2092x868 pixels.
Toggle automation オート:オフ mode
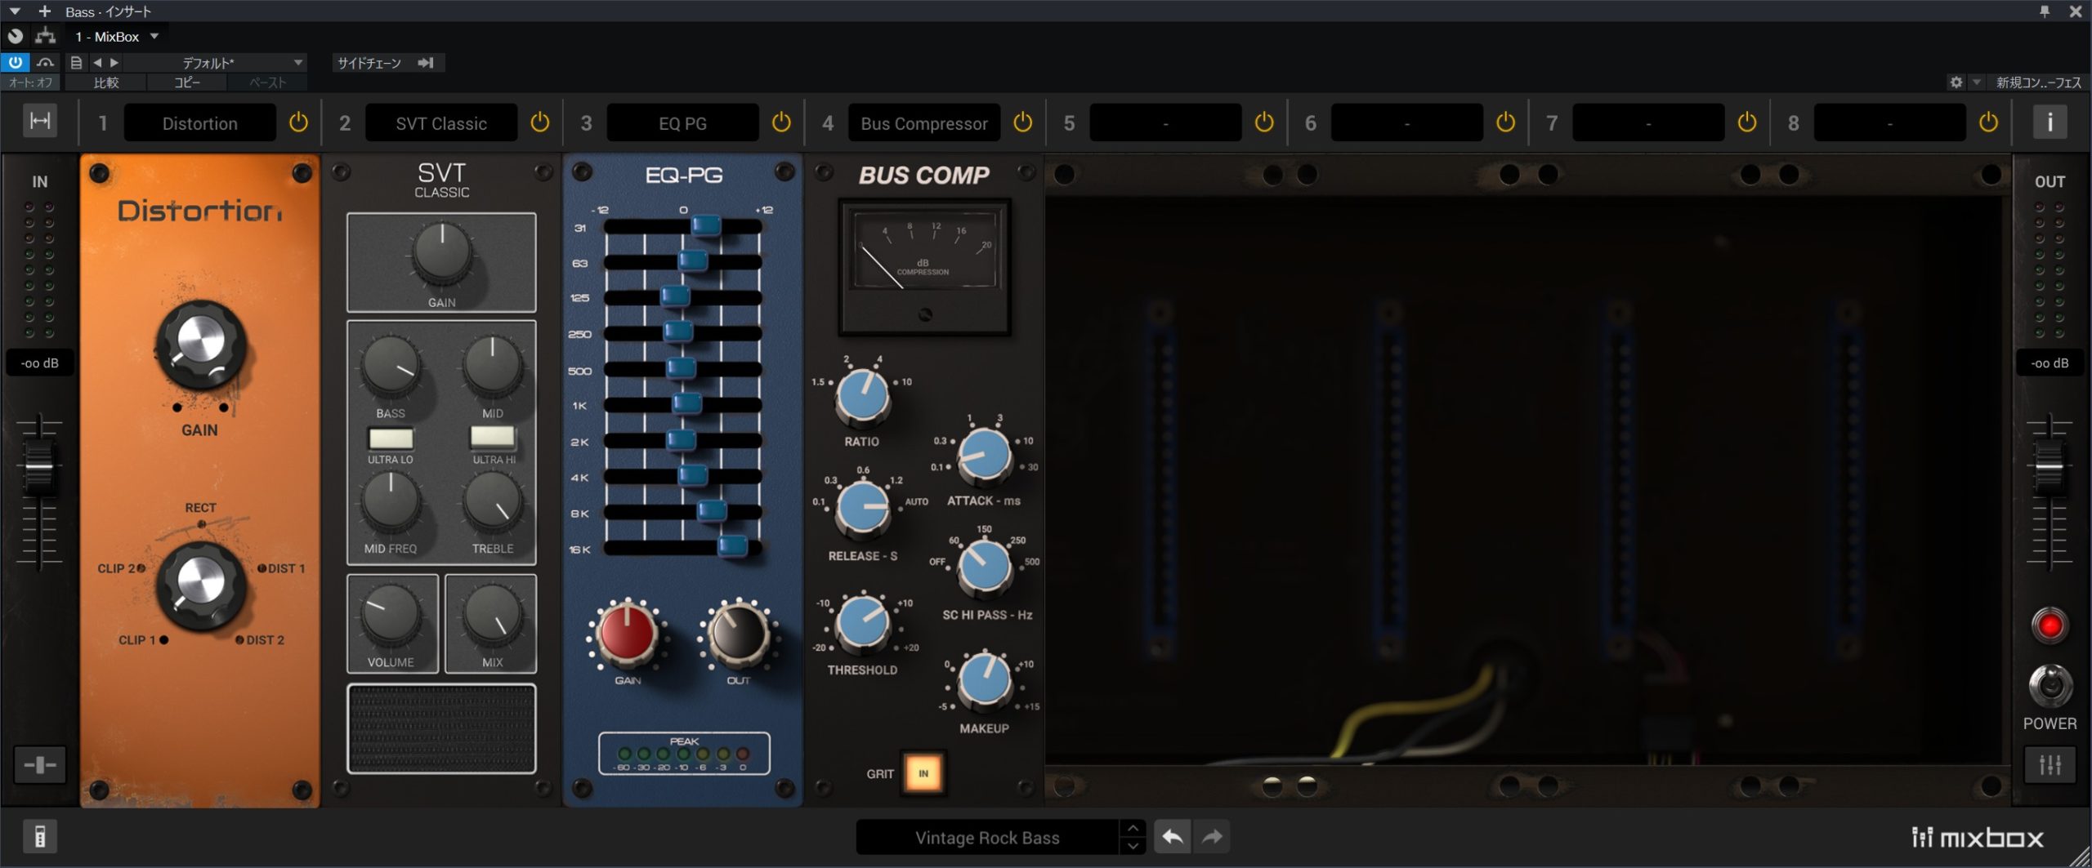[x=30, y=82]
